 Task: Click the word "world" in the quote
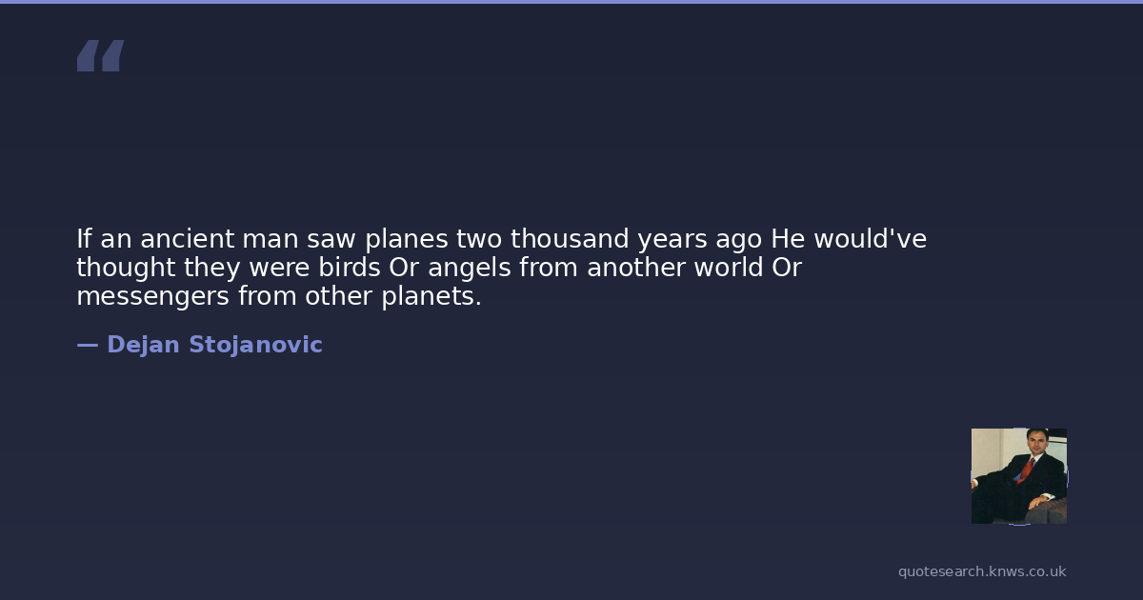pyautogui.click(x=728, y=268)
